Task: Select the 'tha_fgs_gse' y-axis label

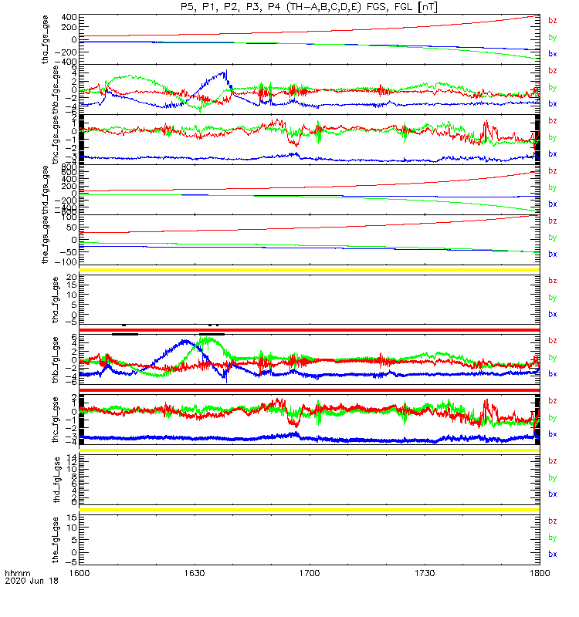Action: pyautogui.click(x=46, y=39)
